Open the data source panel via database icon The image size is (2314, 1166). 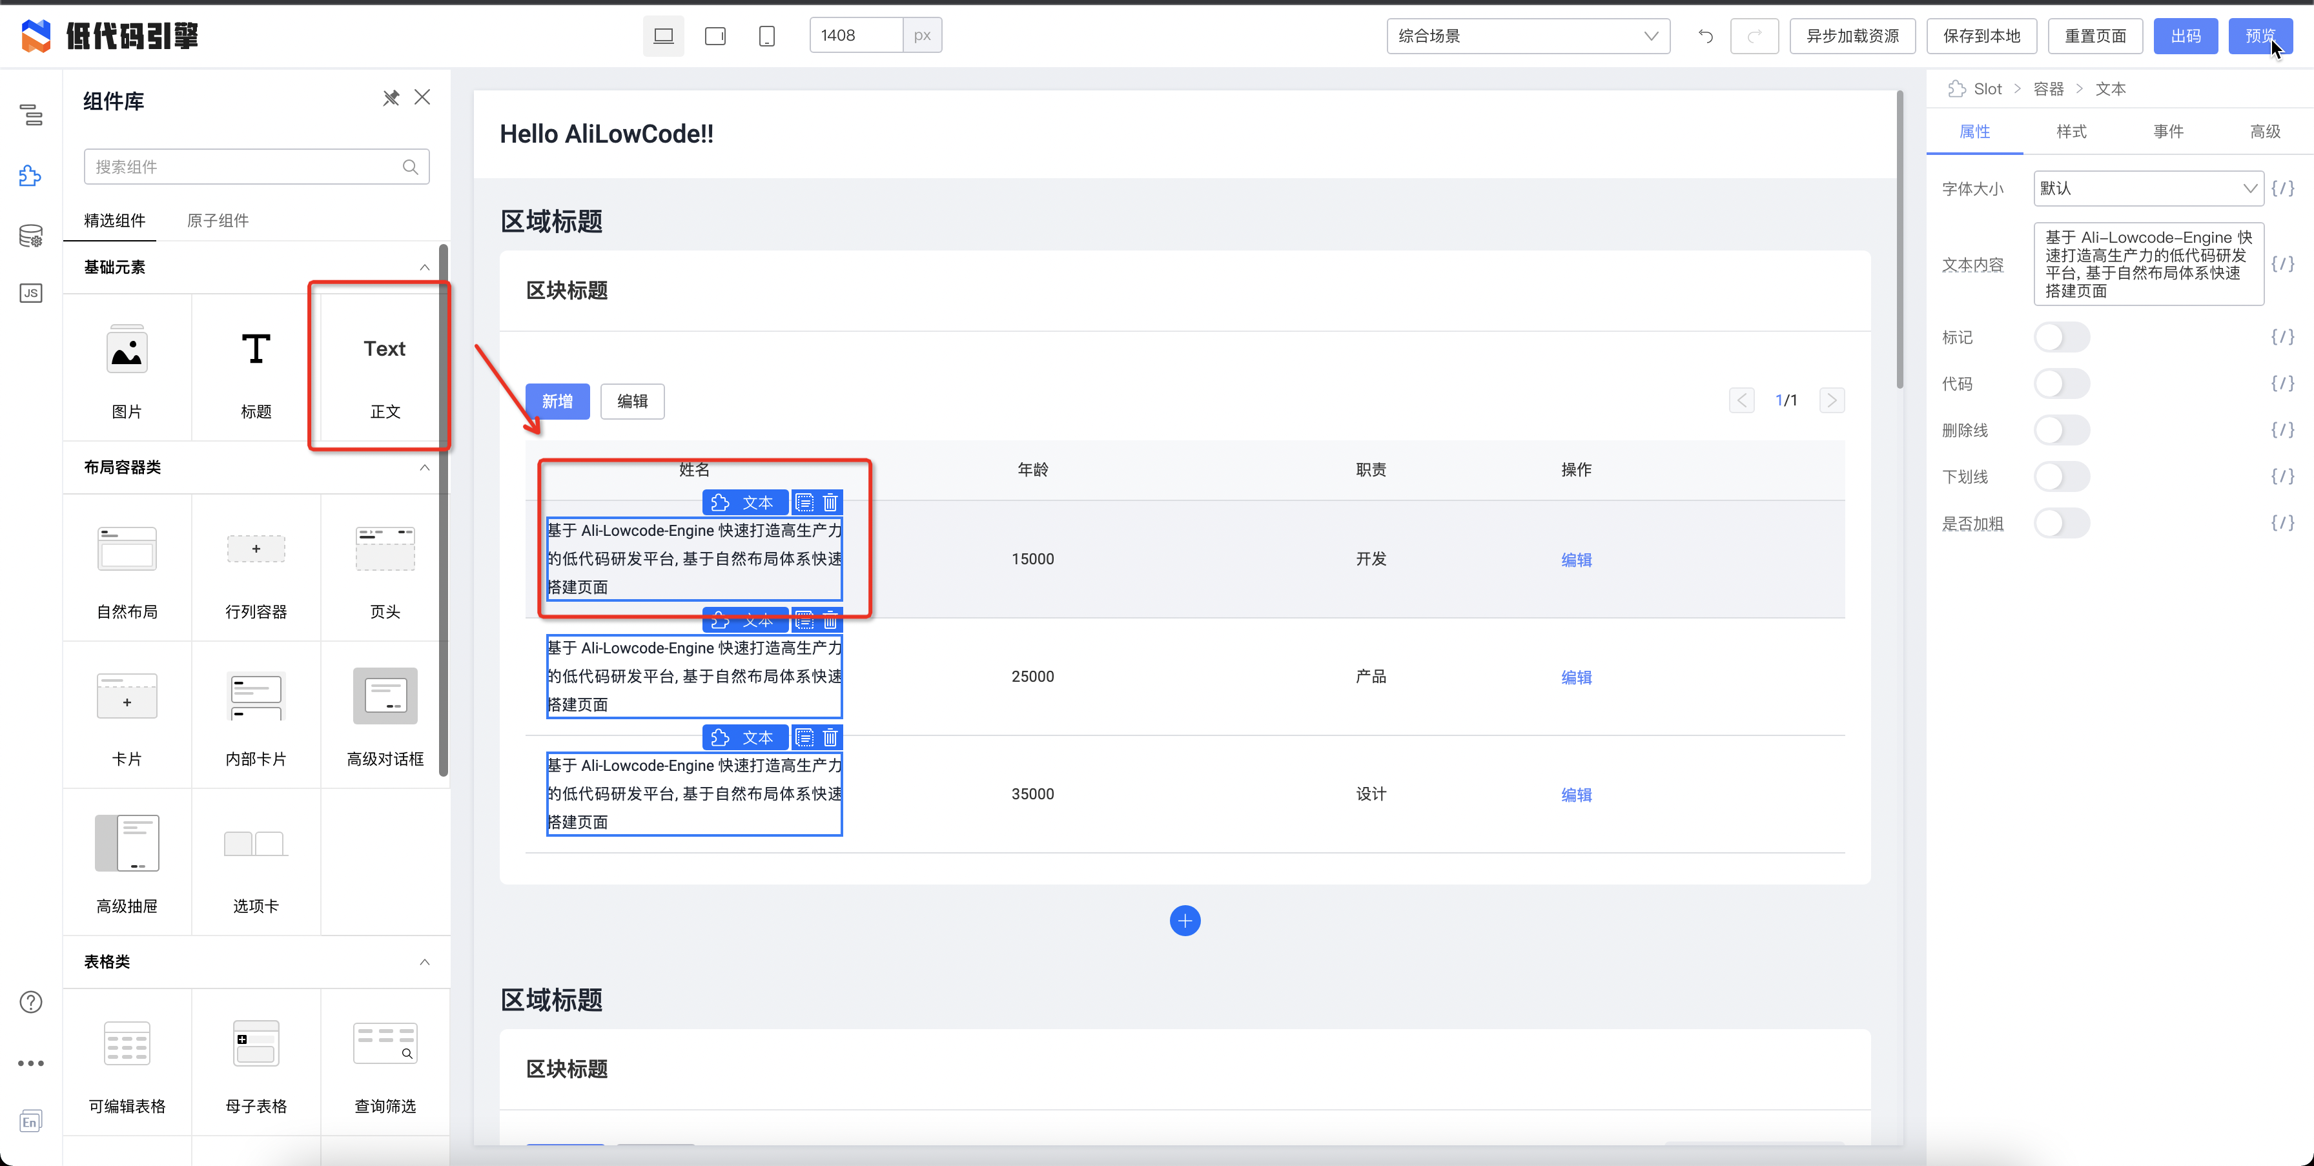tap(30, 236)
